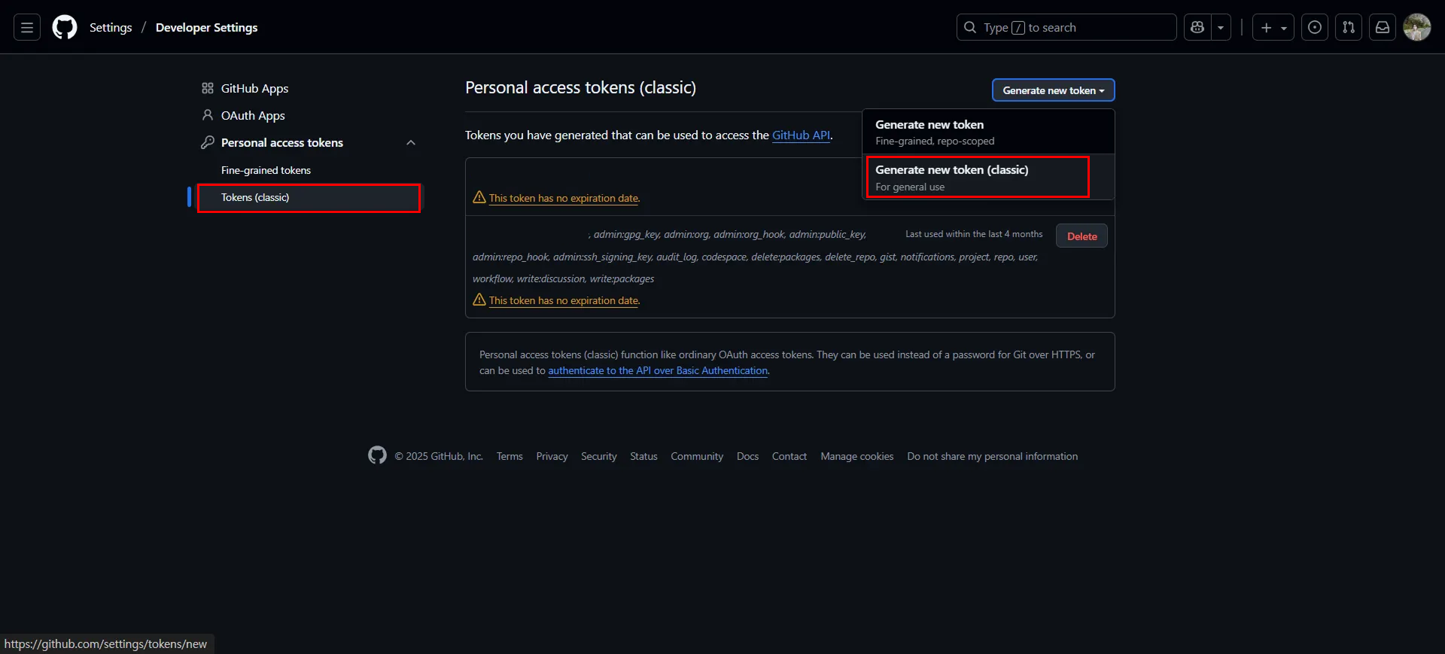Image resolution: width=1445 pixels, height=654 pixels.
Task: Click the GitHub Apps grid icon
Action: coord(208,88)
